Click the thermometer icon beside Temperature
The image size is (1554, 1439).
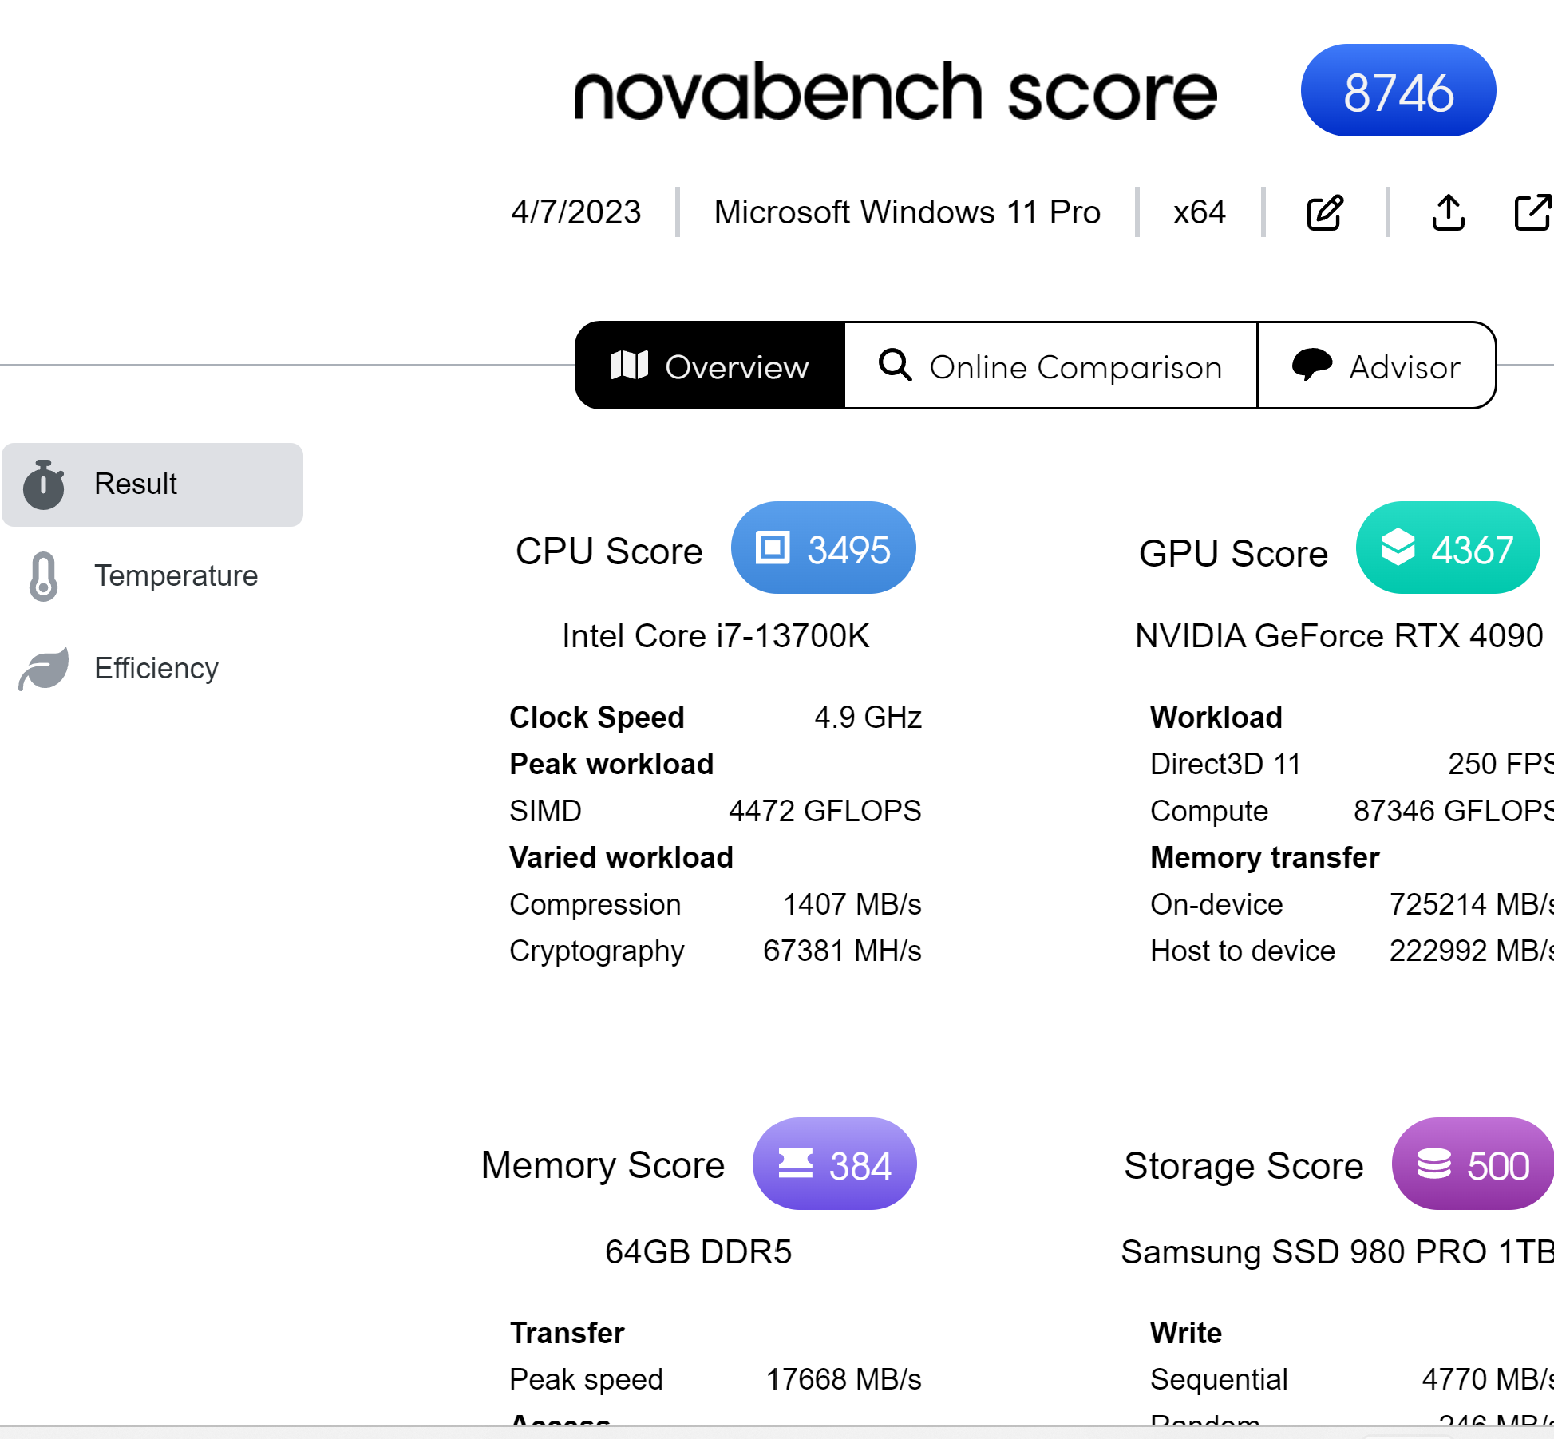(43, 576)
